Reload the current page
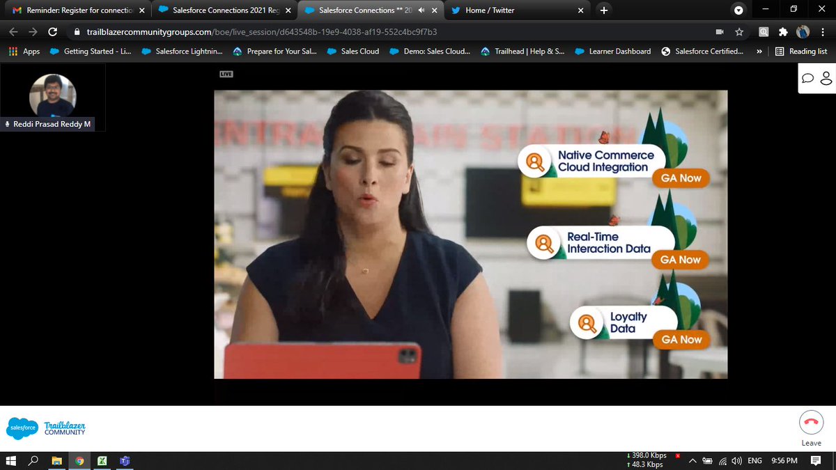This screenshot has width=836, height=470. [52, 32]
